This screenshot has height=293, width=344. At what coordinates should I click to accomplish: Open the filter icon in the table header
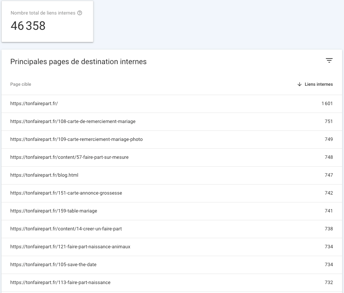coord(329,60)
